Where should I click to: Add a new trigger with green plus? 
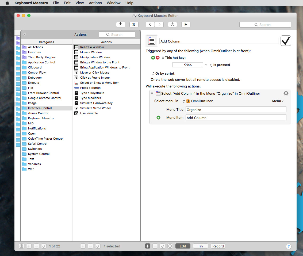point(153,58)
